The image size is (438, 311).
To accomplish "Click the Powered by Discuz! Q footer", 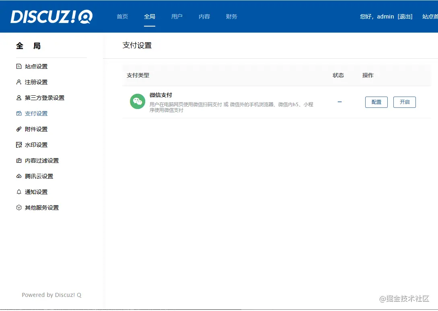I will (x=51, y=295).
